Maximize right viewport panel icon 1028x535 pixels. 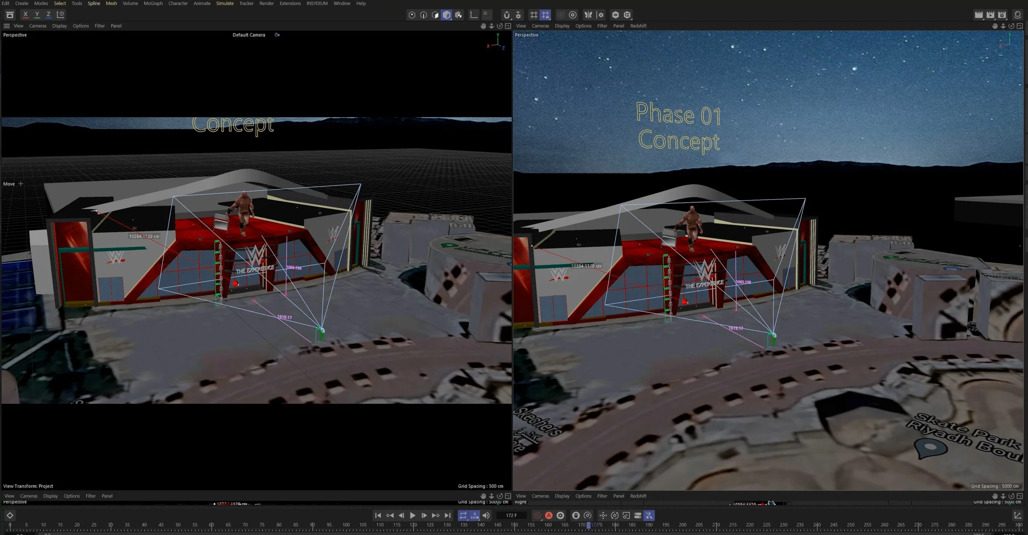coord(1019,26)
